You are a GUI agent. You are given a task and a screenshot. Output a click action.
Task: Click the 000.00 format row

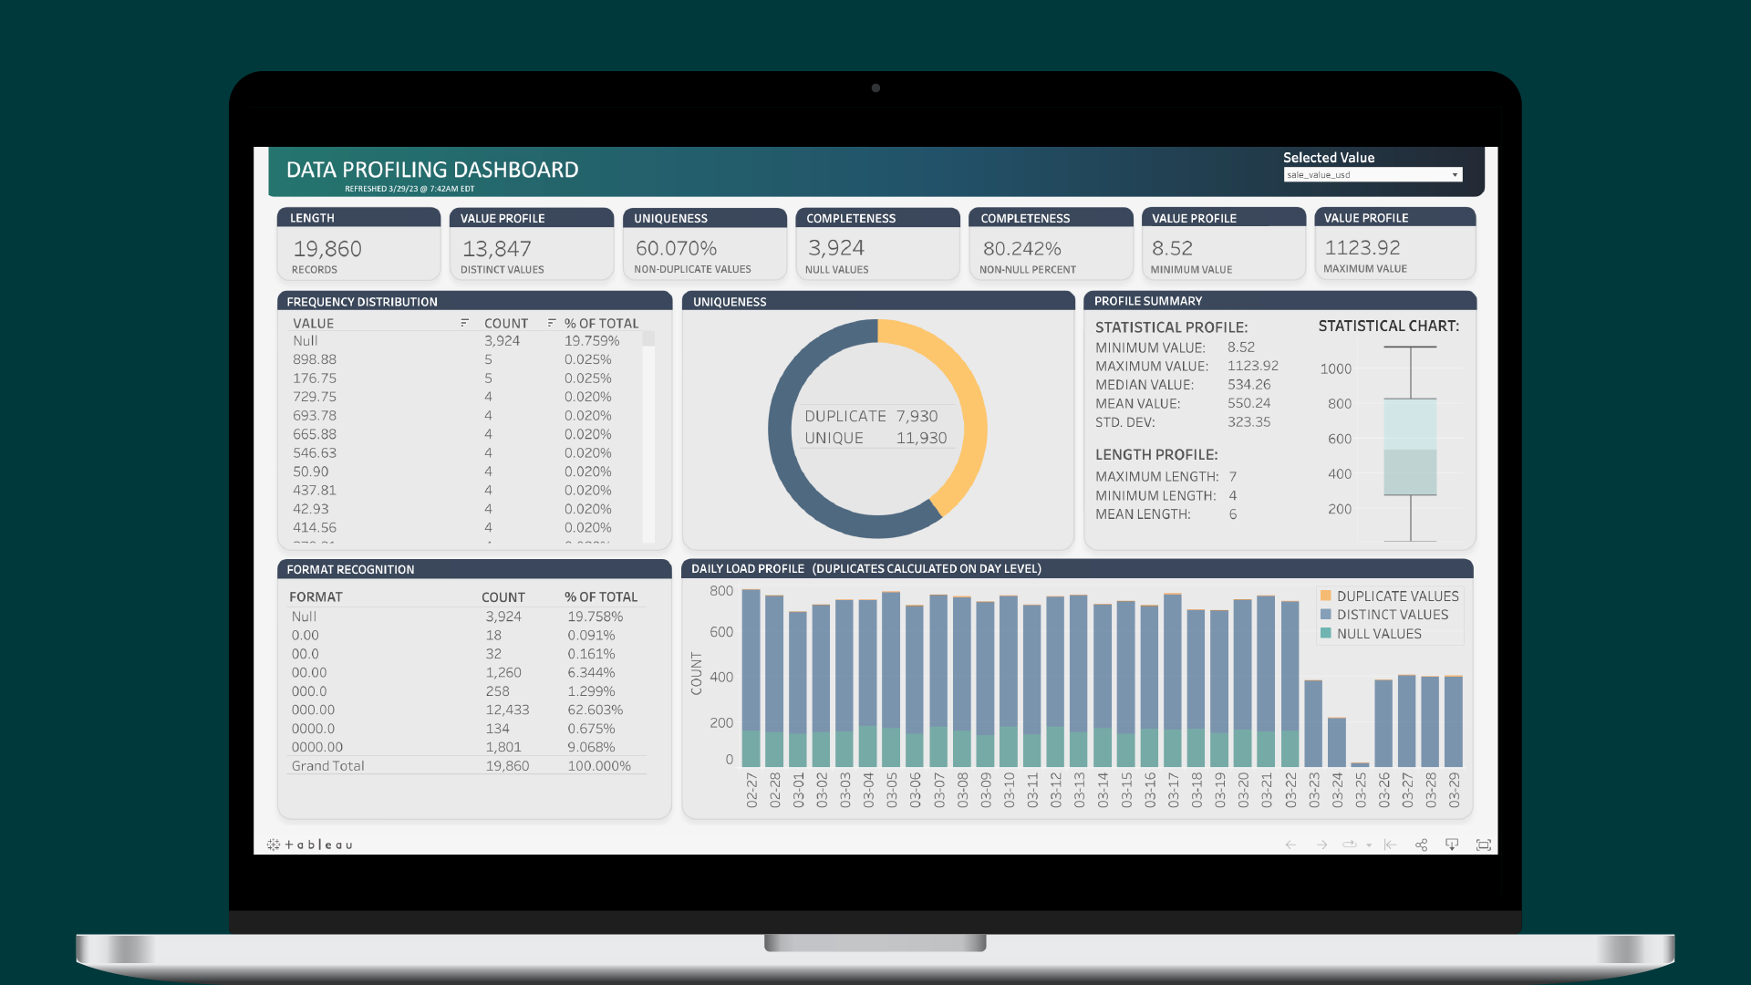pyautogui.click(x=467, y=710)
